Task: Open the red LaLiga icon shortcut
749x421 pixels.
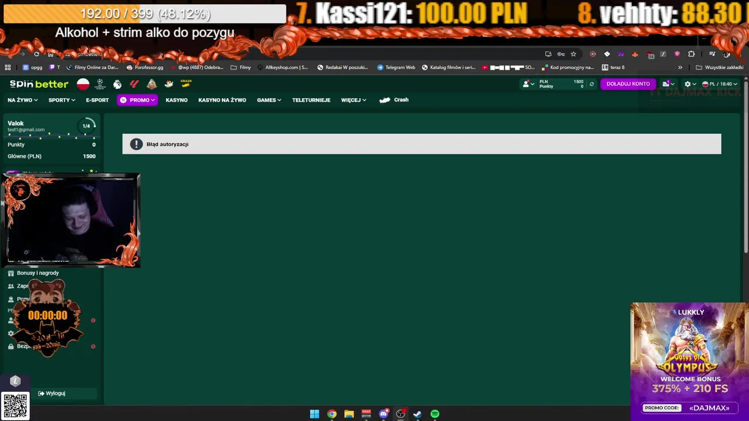Action: [135, 84]
